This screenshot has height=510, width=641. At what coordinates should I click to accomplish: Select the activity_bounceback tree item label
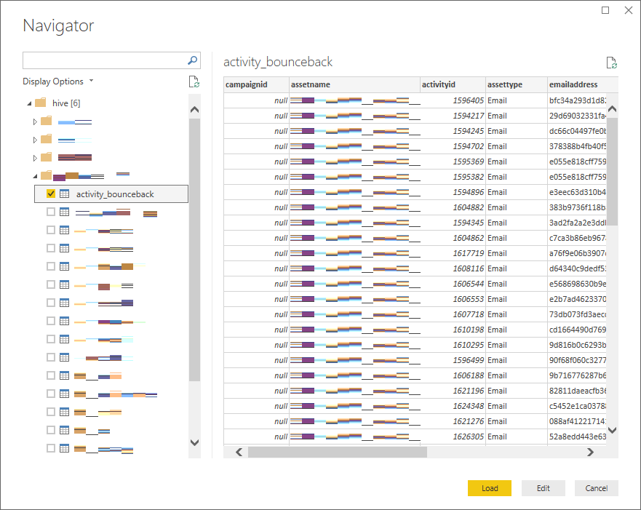tap(115, 194)
